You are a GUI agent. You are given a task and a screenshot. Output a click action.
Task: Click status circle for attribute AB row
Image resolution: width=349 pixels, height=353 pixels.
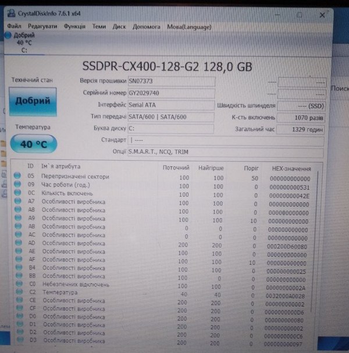coord(17,227)
